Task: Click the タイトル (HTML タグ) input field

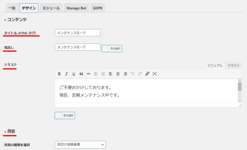Action: point(77,33)
